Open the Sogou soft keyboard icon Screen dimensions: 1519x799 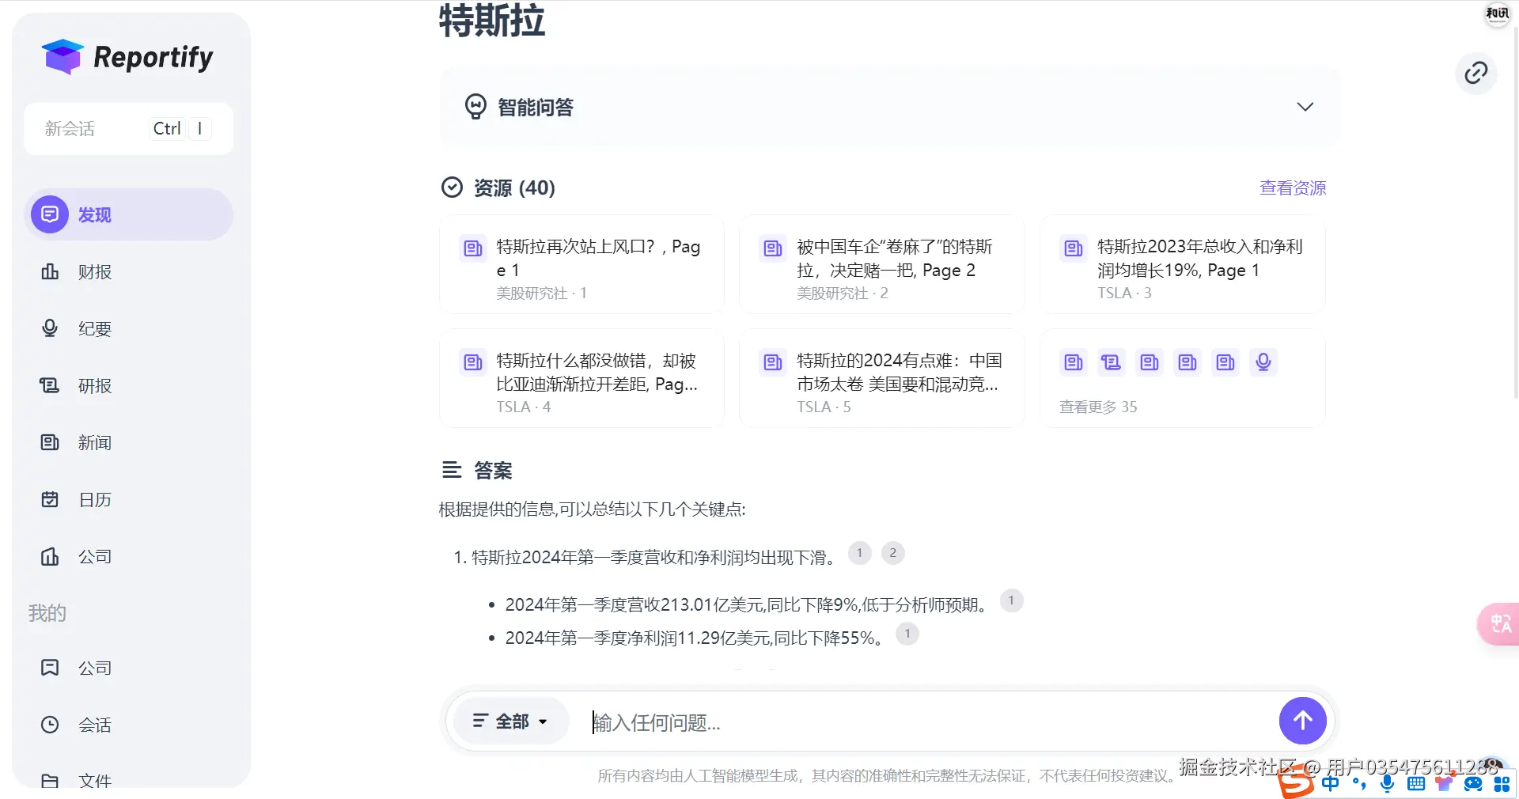[1416, 783]
